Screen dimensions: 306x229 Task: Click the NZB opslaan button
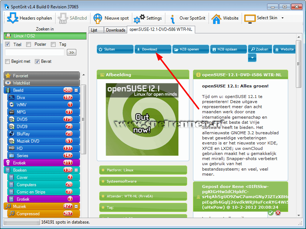tap(229, 49)
